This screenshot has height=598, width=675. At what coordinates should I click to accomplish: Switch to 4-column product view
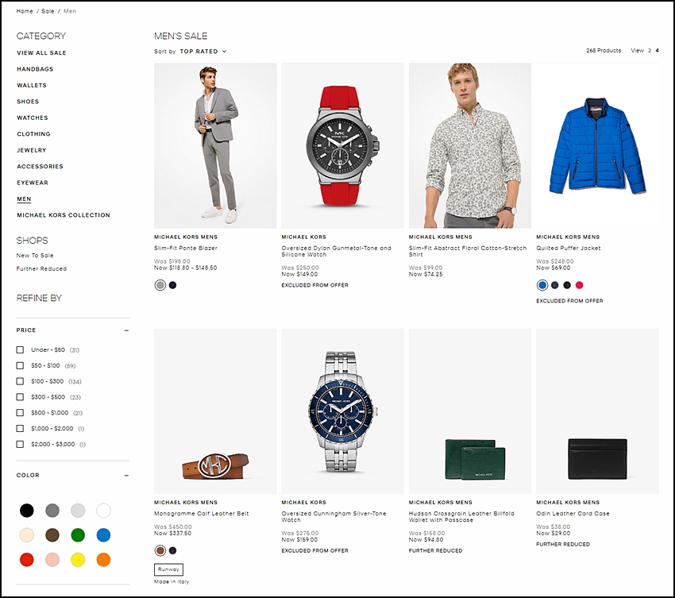[657, 50]
